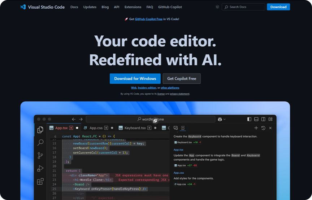Screen dimensions: 312x200
Task: Open the Run and Debug icon
Action: [x=40, y=168]
